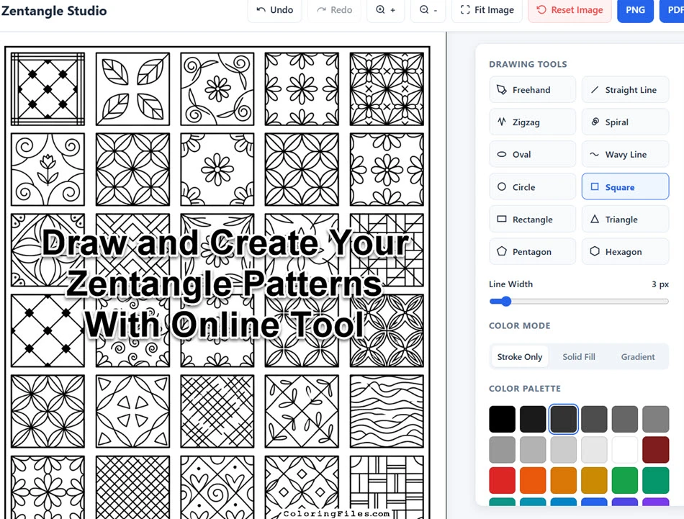Pick the Zigzag tool

pyautogui.click(x=532, y=122)
